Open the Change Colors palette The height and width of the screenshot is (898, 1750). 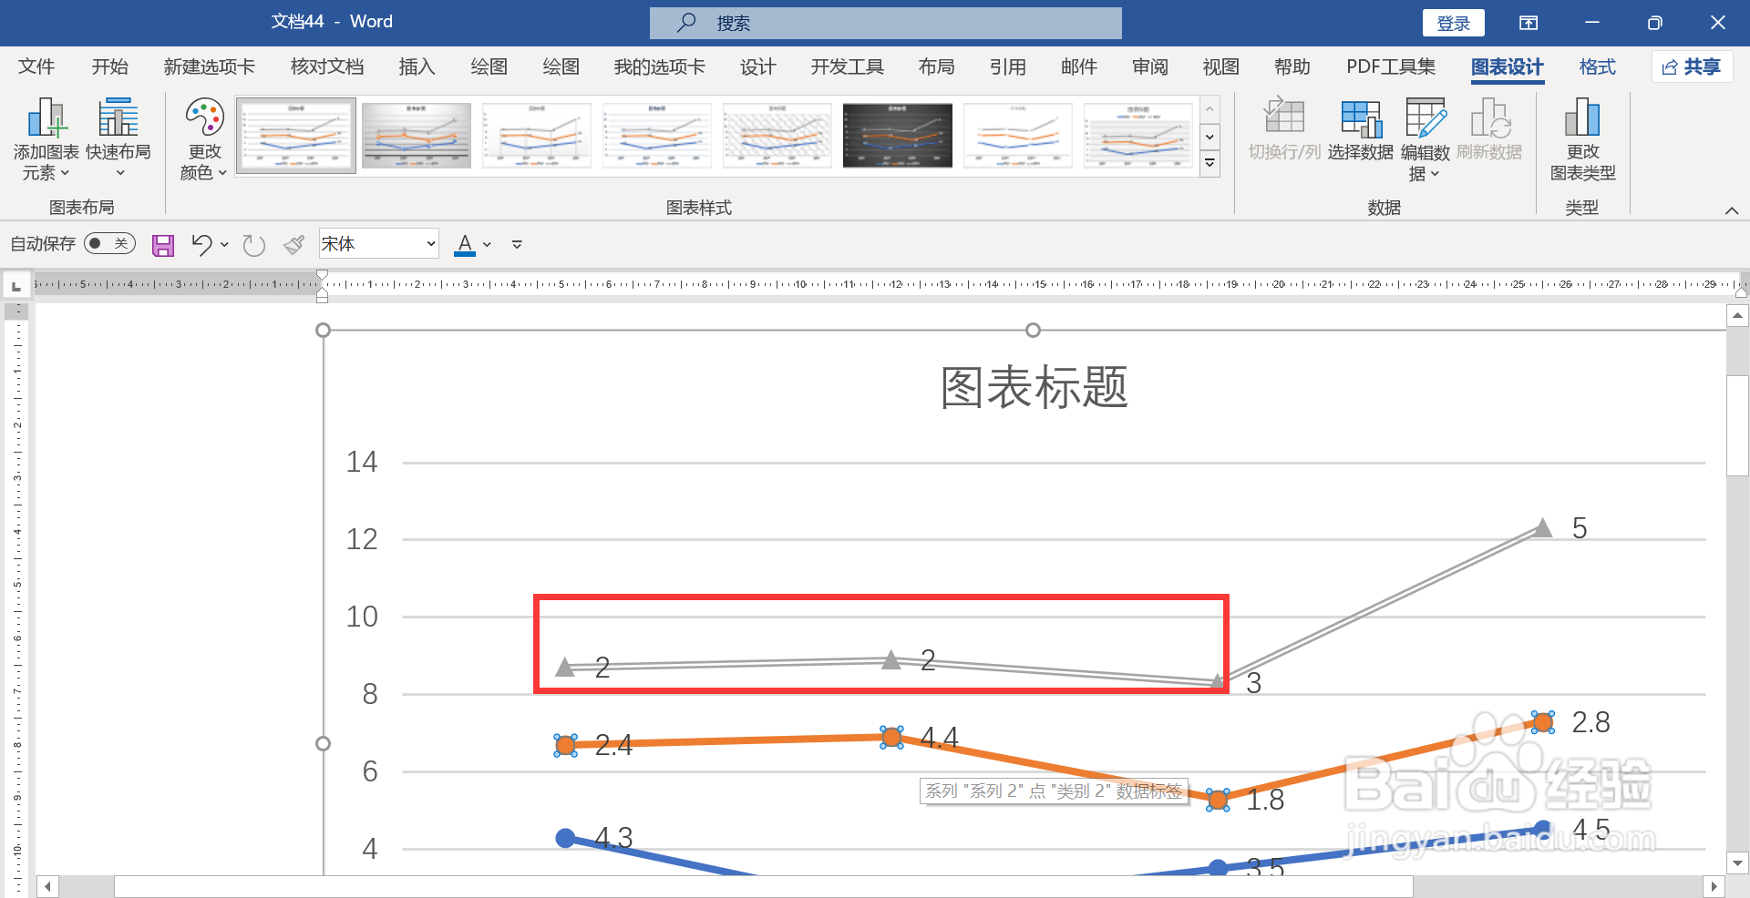204,139
